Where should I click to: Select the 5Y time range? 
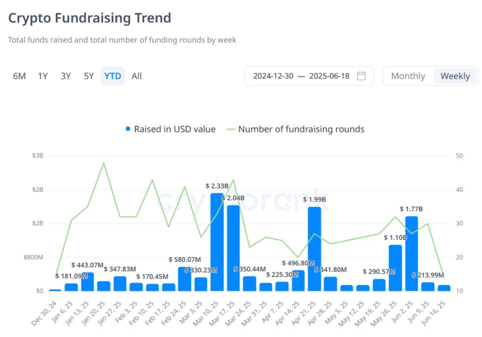[x=88, y=76]
